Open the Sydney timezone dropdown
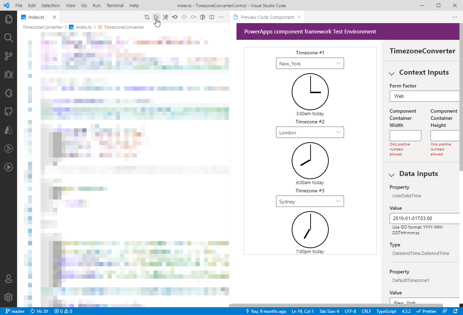The height and width of the screenshot is (315, 463). pos(309,201)
